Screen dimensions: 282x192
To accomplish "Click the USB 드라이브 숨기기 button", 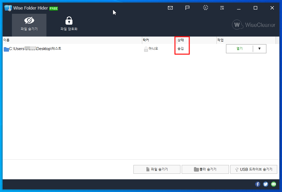I will (x=254, y=169).
